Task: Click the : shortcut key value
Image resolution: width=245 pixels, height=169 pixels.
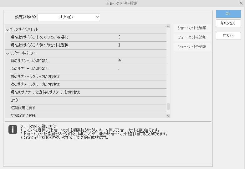Action: [x=119, y=69]
